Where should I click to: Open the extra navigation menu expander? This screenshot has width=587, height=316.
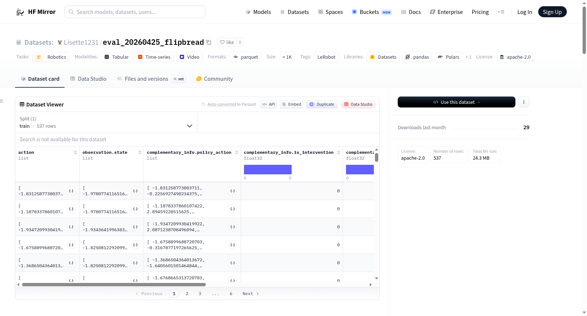[x=501, y=12]
